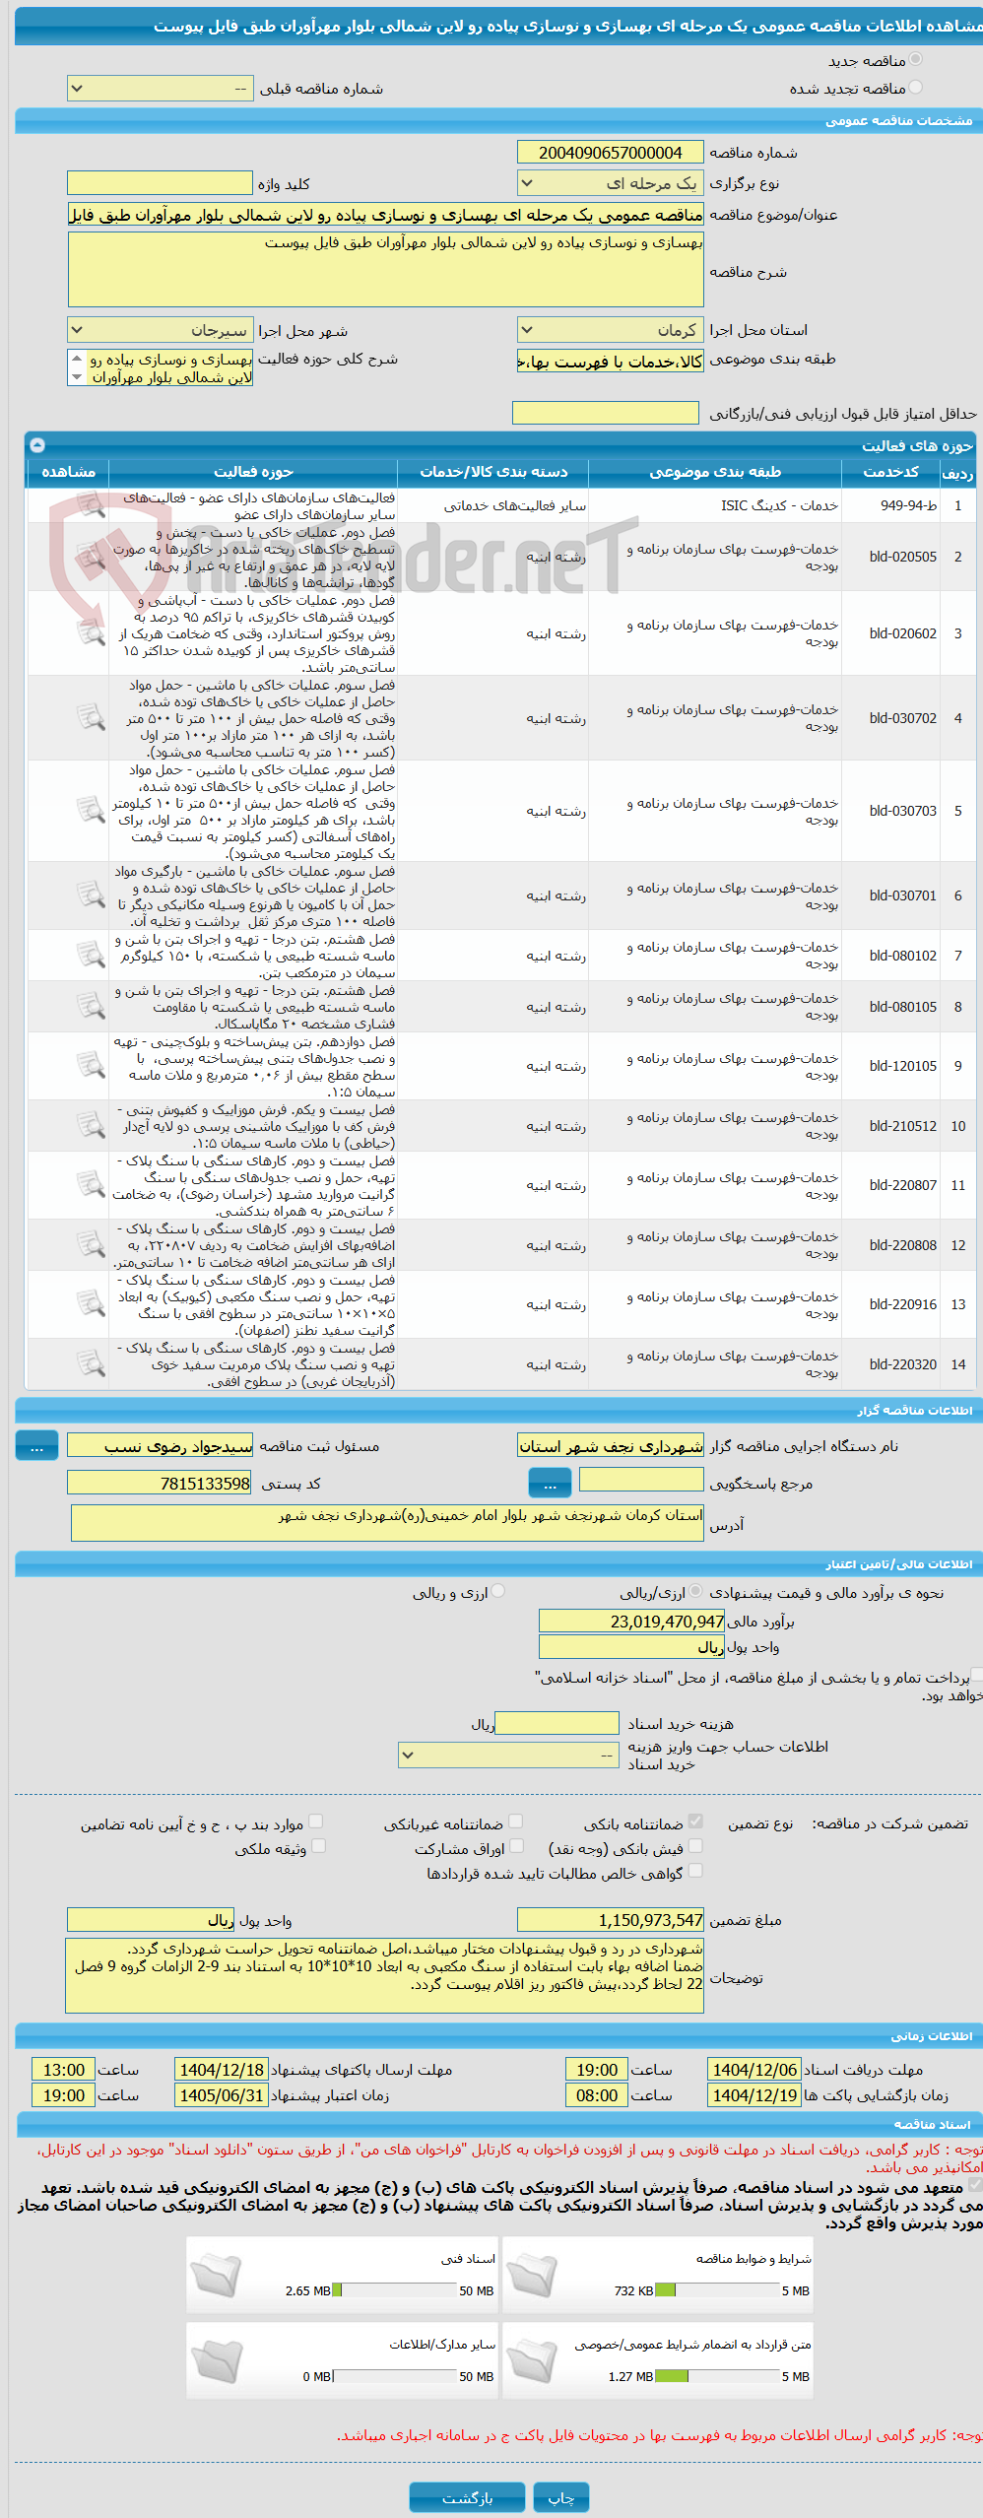Open the استان محل اجرا dropdown

coord(611,330)
